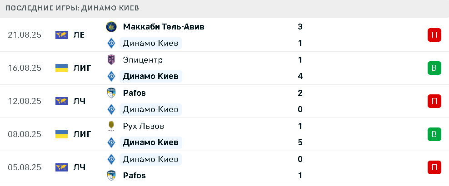Click the Рух Львов team emblem
449x186 pixels.
(x=111, y=126)
